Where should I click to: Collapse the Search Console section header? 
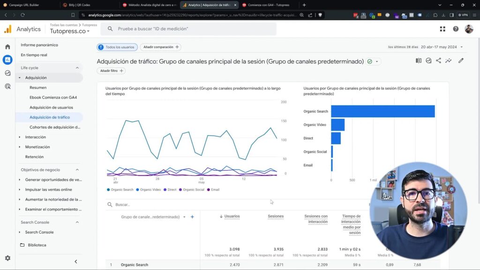77,222
